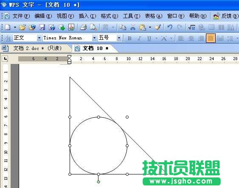
Task: Expand the 五号 font size dropdown
Action: (119, 38)
